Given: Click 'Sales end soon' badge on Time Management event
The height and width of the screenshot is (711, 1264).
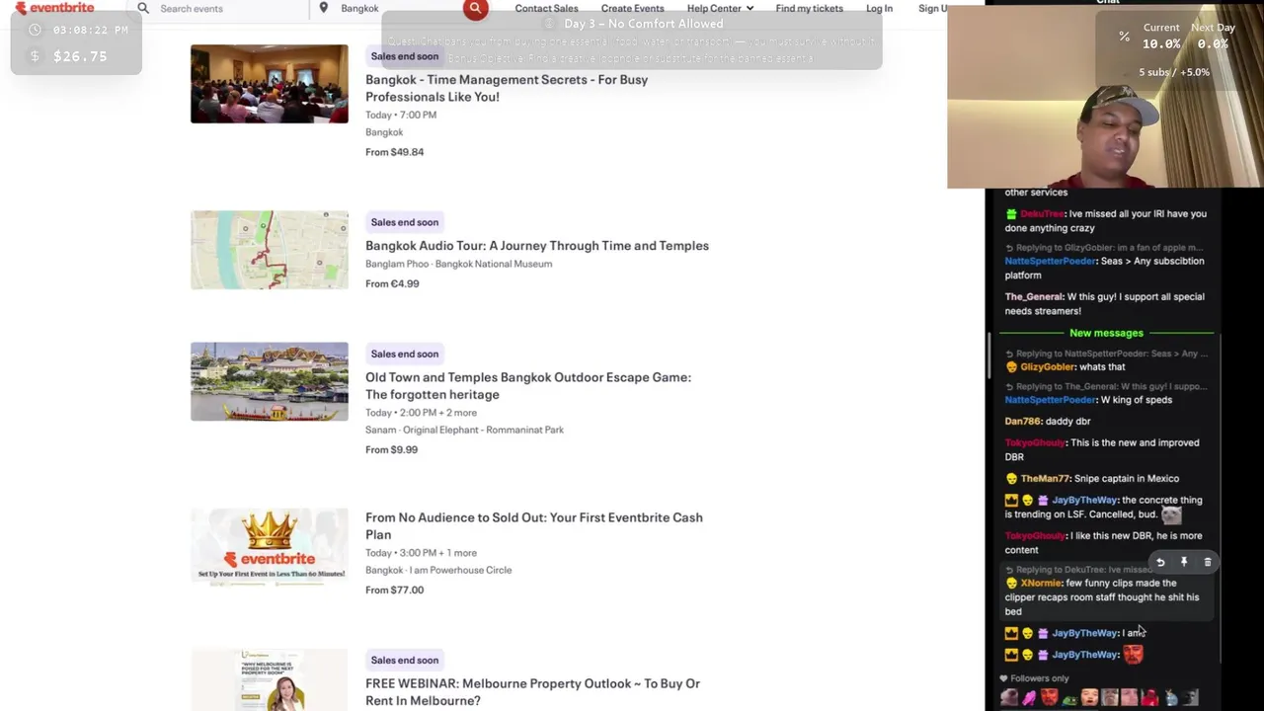Looking at the screenshot, I should point(405,56).
